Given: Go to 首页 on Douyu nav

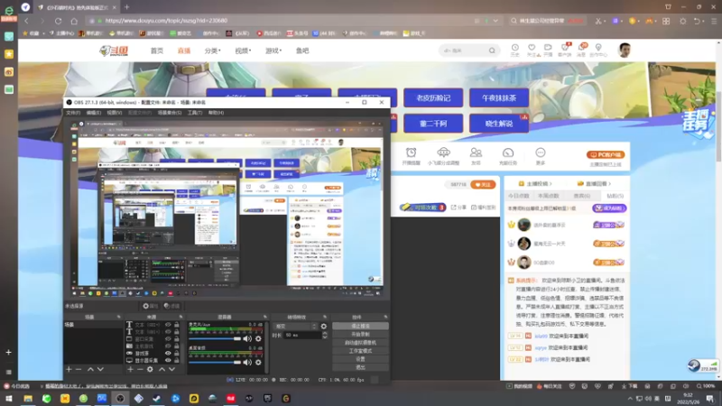Looking at the screenshot, I should pyautogui.click(x=156, y=51).
